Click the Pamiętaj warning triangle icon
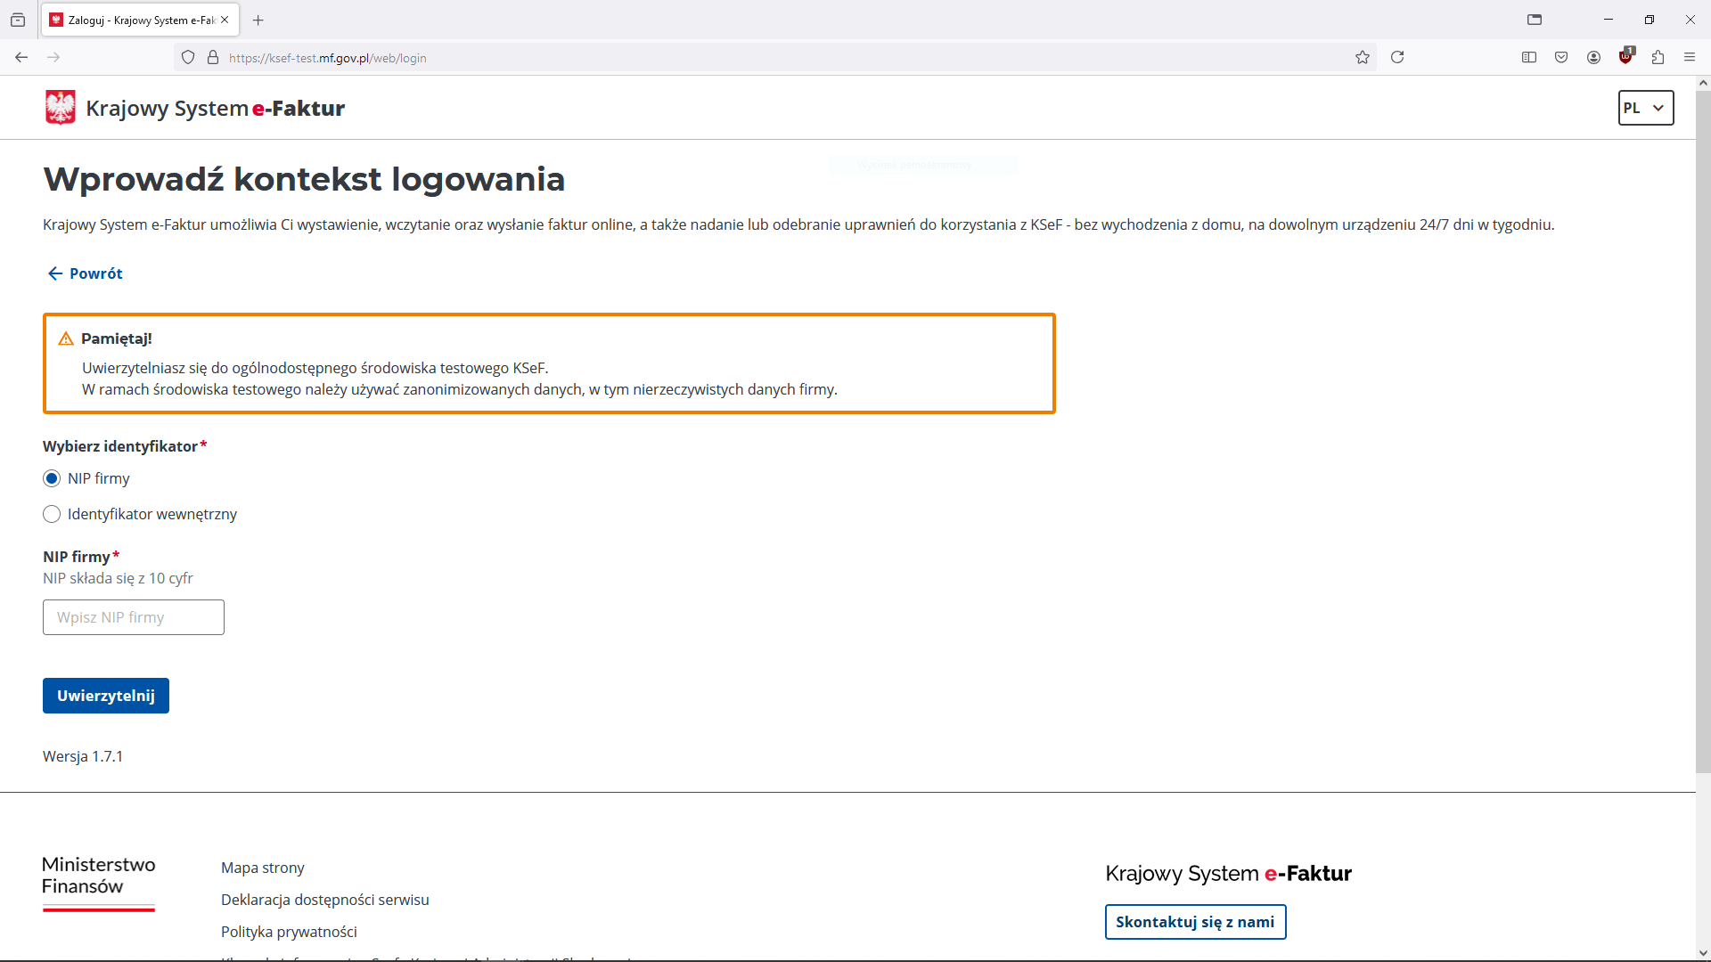Screen dimensions: 1711x962 [x=66, y=338]
